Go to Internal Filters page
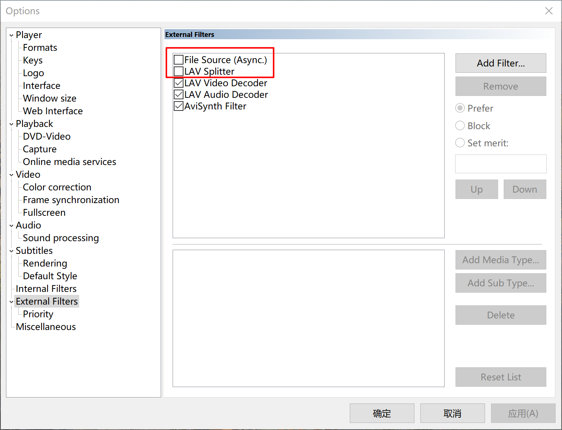 click(46, 289)
